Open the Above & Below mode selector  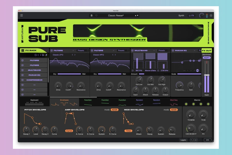pos(150,71)
